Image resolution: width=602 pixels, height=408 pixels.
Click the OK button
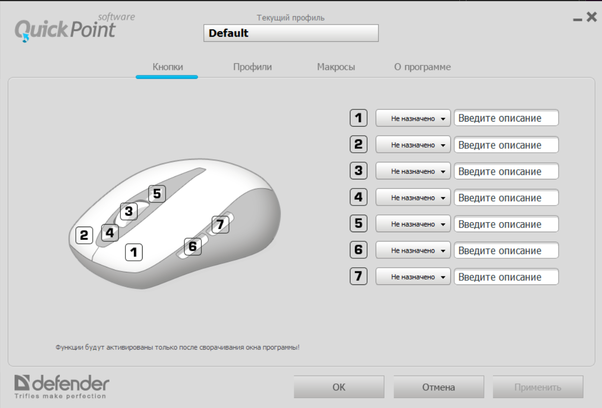pyautogui.click(x=339, y=387)
